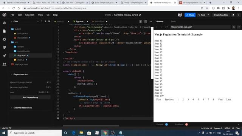Image resolution: width=242 pixels, height=136 pixels.
Task: Click the download arrow icon in Files header
Action: [x=38, y=22]
